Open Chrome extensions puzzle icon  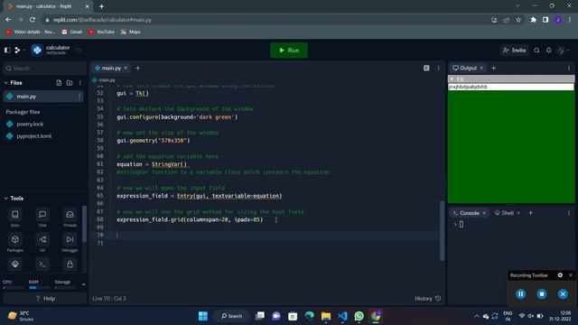pyautogui.click(x=533, y=20)
